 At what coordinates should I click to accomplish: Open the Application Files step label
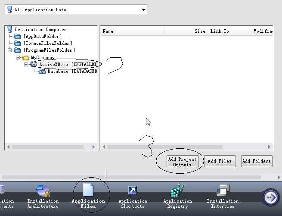click(88, 203)
